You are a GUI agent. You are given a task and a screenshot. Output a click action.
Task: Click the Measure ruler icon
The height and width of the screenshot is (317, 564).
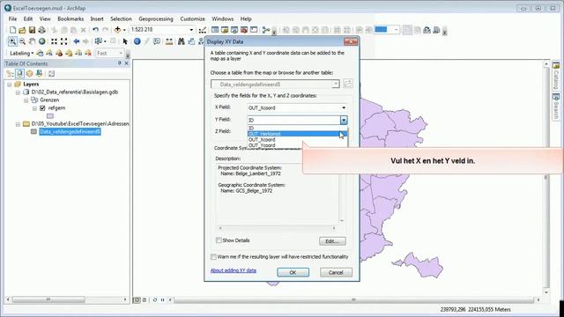169,41
